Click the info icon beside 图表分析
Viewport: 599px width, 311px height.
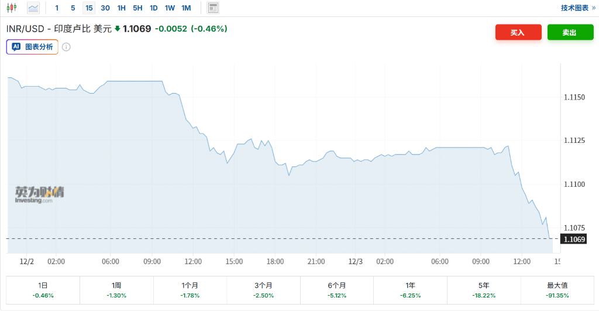pyautogui.click(x=66, y=47)
